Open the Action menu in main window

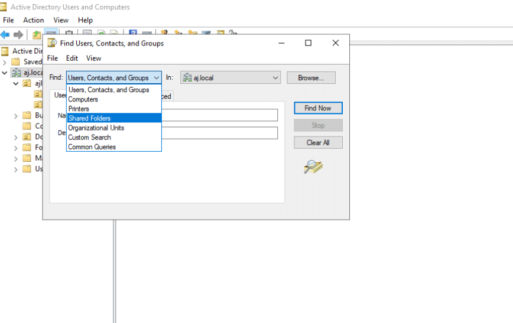[34, 20]
